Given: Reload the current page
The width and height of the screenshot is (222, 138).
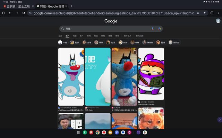Looking at the screenshot, I should click(24, 13).
